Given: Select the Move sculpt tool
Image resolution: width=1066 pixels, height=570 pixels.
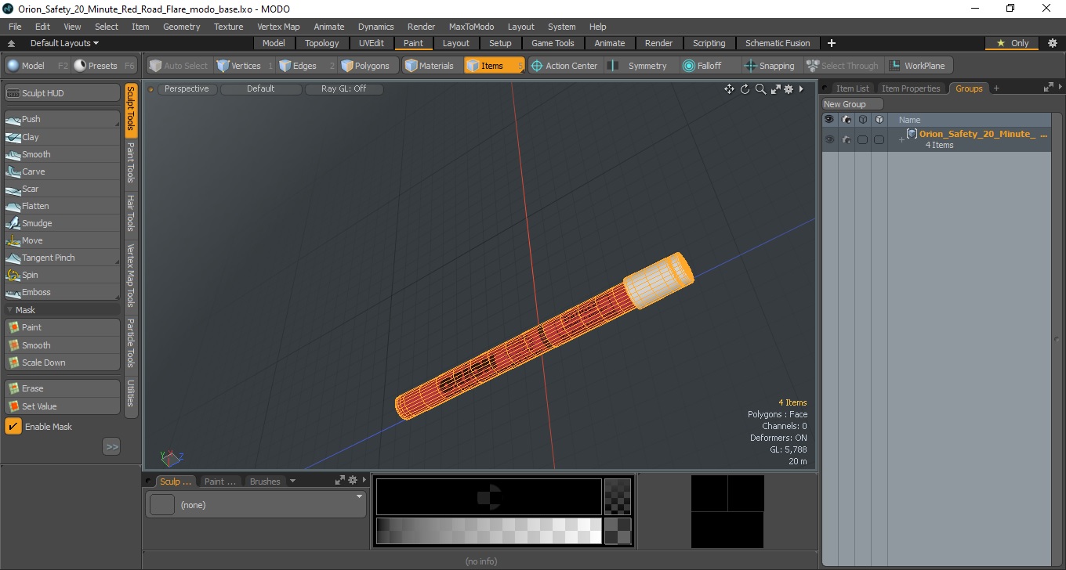Looking at the screenshot, I should click(x=62, y=240).
